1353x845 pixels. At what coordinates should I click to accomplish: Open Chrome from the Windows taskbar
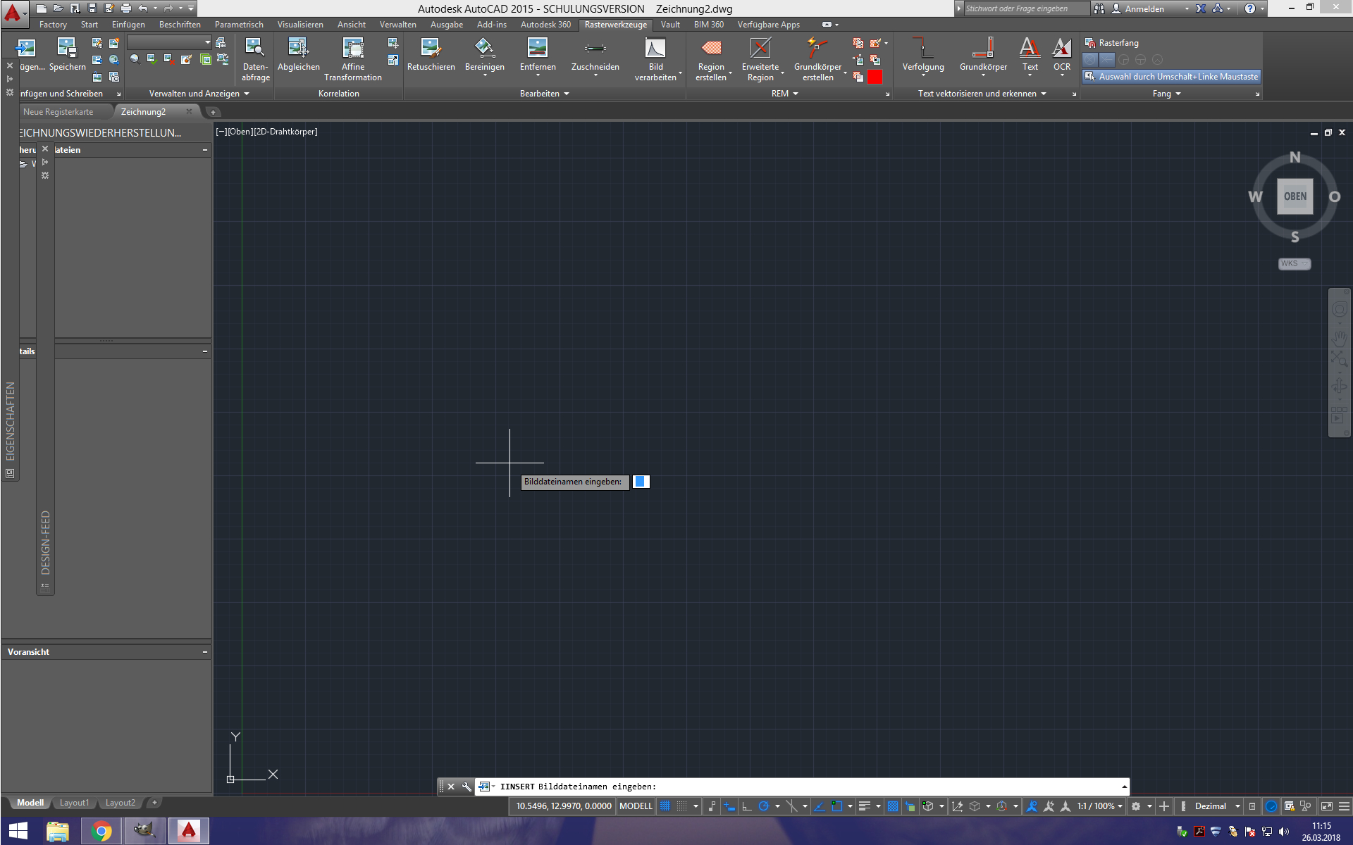coord(101,831)
